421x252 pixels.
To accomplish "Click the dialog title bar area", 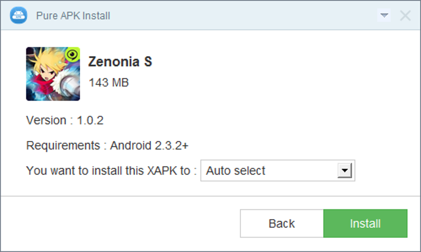I will pos(206,15).
